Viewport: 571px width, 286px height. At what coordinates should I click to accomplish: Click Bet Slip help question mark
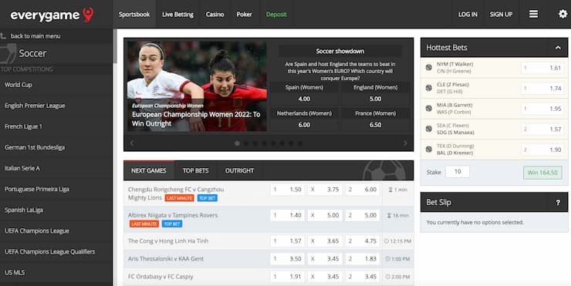558,203
